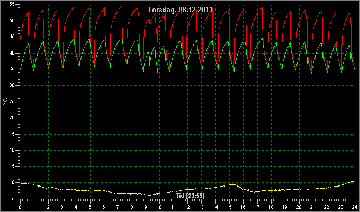This screenshot has width=360, height=212.
Task: Click the -5 temperature axis label
Action: (12, 199)
